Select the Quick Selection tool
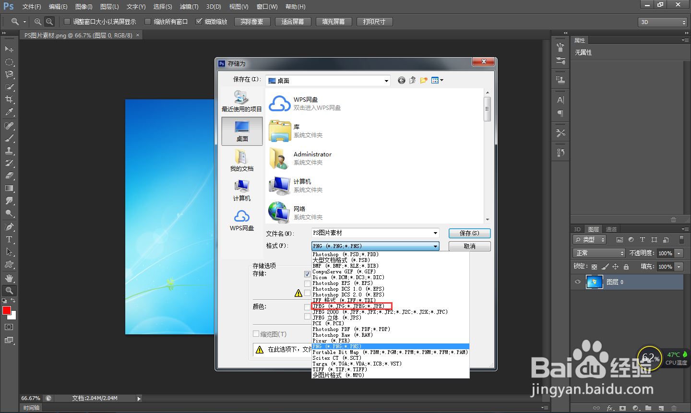The width and height of the screenshot is (691, 413). (x=9, y=87)
